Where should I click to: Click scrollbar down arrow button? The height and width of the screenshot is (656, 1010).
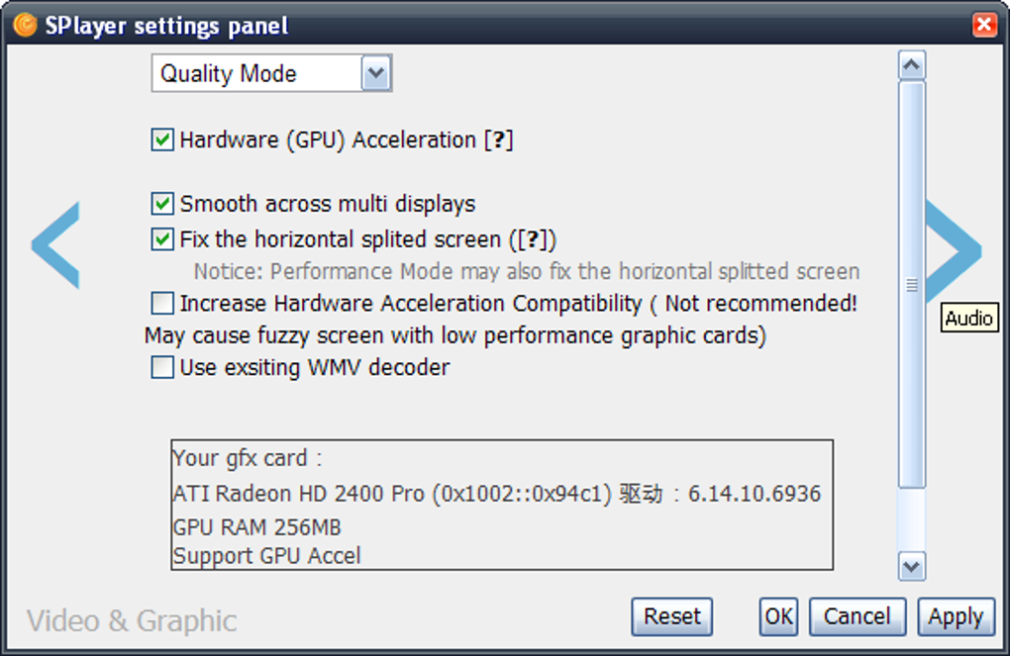911,567
